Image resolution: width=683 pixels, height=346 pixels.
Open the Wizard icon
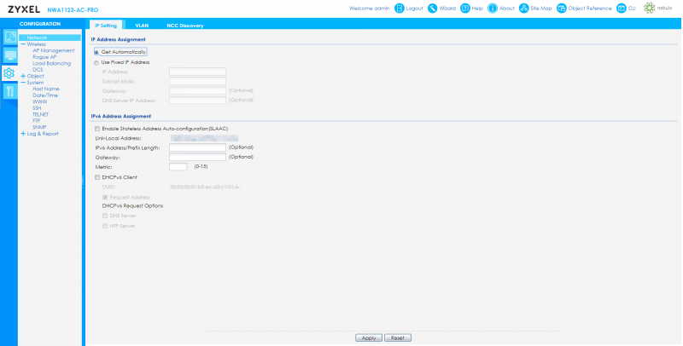[x=433, y=9]
